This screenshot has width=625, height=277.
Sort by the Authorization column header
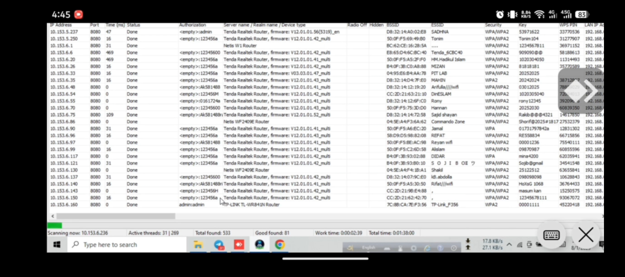(192, 25)
